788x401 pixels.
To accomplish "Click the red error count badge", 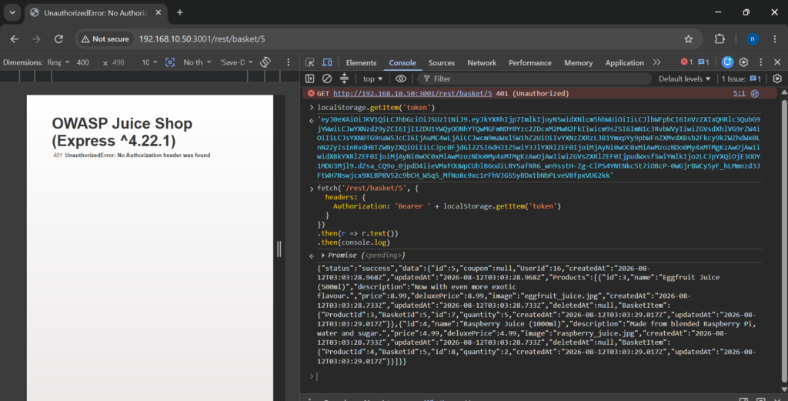I will click(686, 62).
